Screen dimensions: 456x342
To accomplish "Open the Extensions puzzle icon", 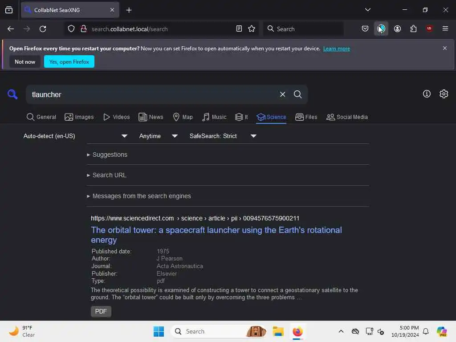I will (x=413, y=29).
